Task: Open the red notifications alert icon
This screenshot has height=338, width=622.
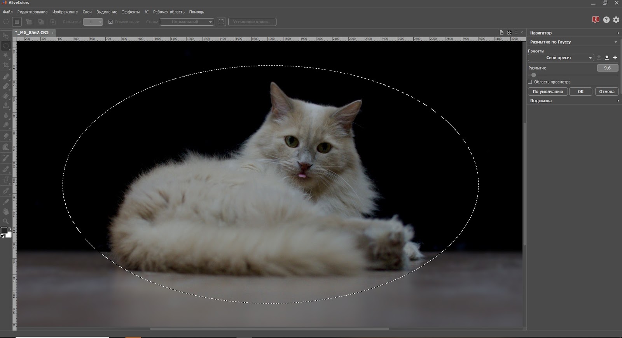Action: click(x=596, y=19)
